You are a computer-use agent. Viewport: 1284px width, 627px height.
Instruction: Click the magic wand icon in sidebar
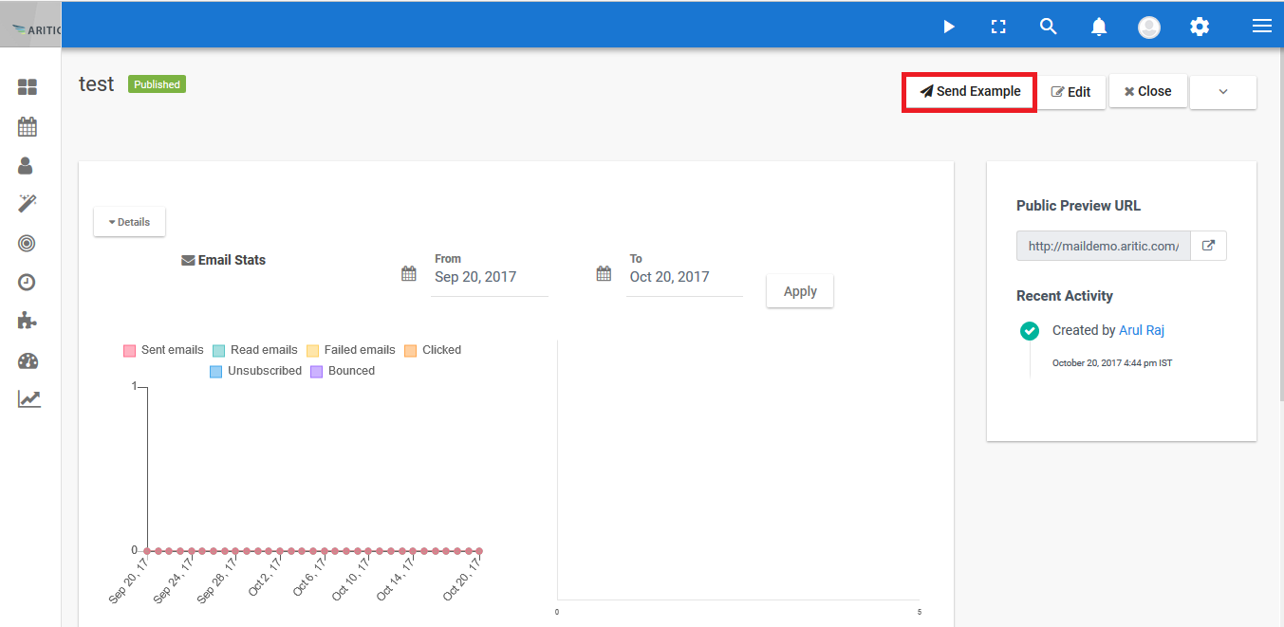[x=28, y=204]
